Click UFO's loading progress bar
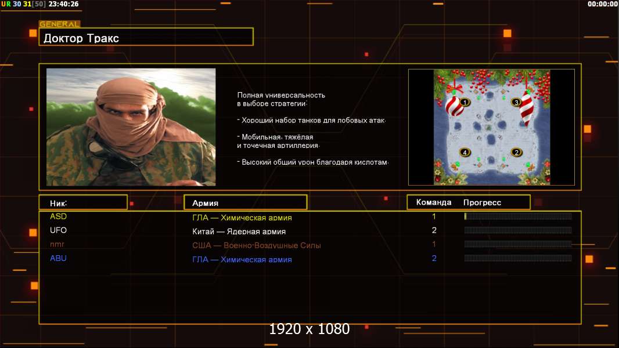Screen dimensions: 619x348 click(518, 230)
